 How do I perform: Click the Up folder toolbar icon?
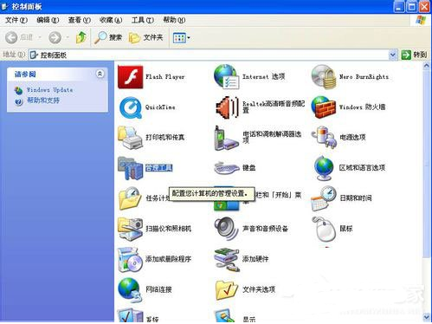click(81, 37)
